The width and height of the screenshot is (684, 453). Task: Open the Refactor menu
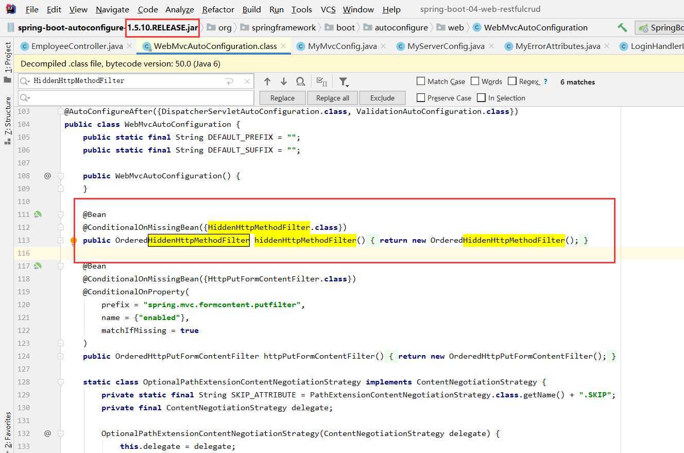pos(218,9)
